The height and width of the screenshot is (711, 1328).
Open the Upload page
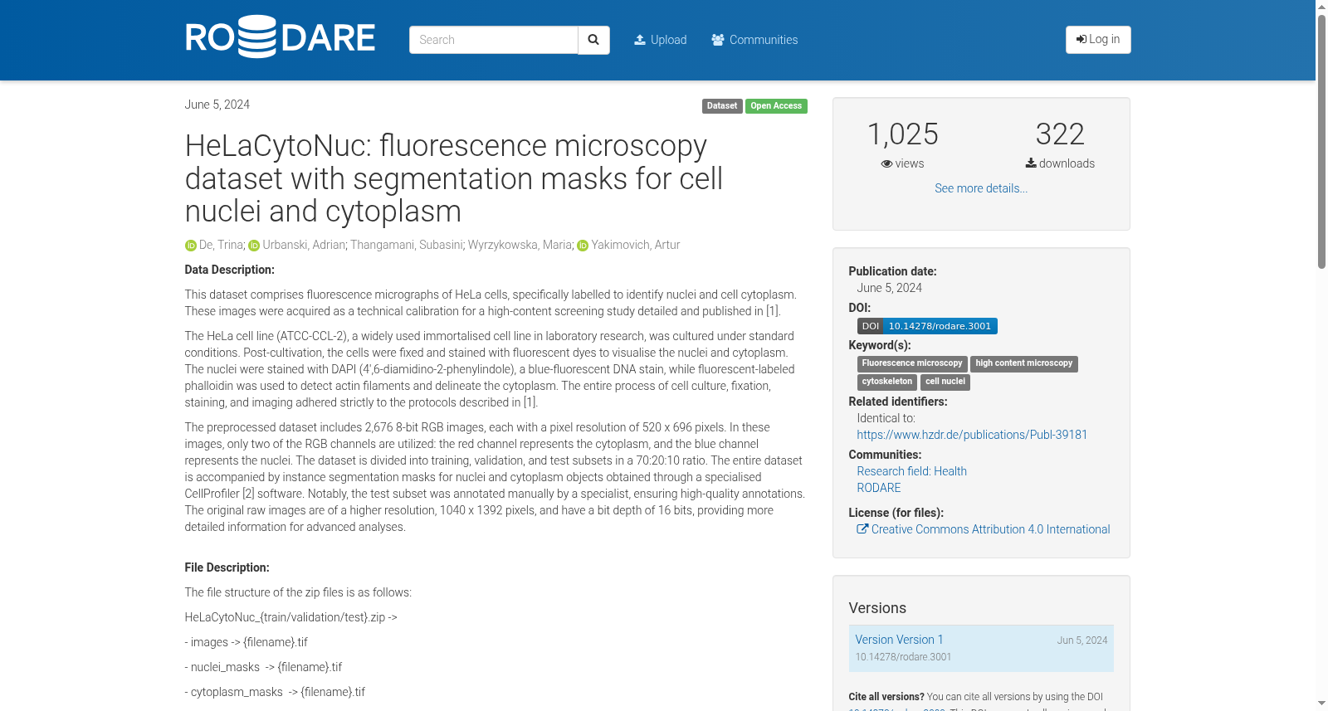[661, 40]
